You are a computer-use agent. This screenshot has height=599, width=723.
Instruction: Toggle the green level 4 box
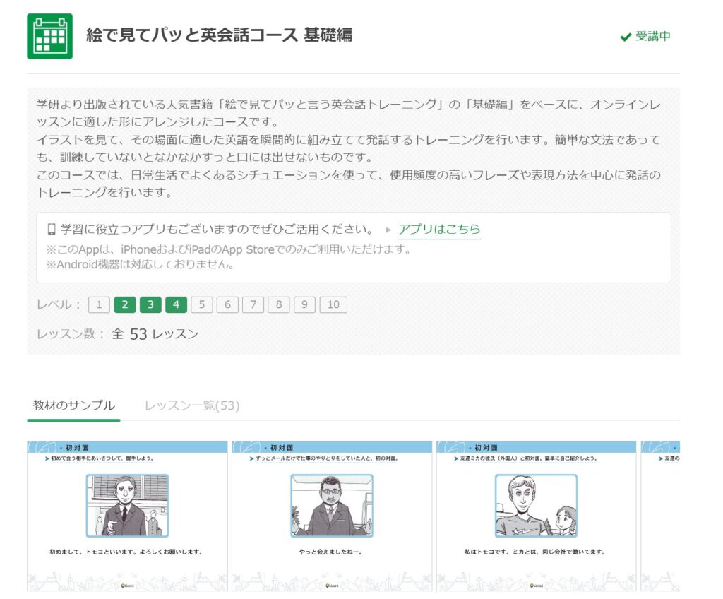tap(176, 305)
